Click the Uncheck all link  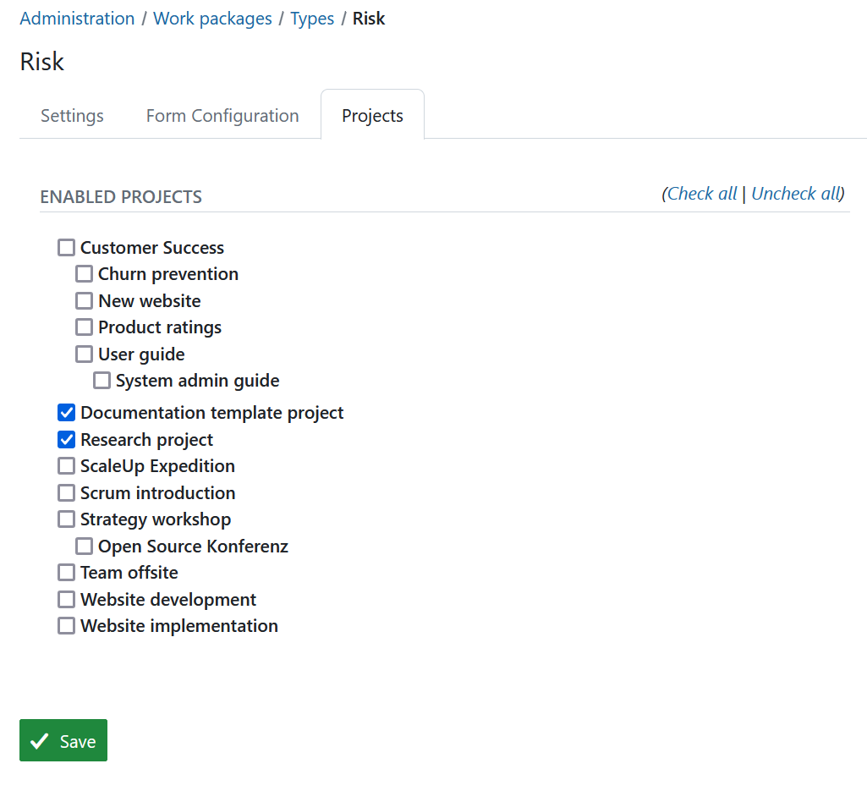[793, 193]
